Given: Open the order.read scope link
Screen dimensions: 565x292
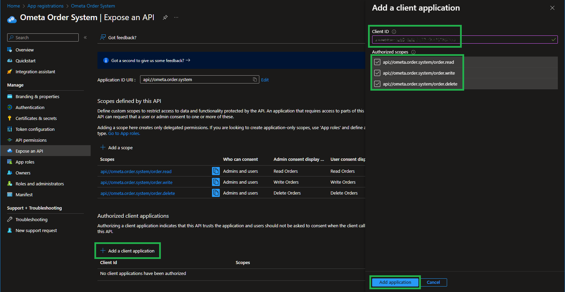Looking at the screenshot, I should point(136,171).
